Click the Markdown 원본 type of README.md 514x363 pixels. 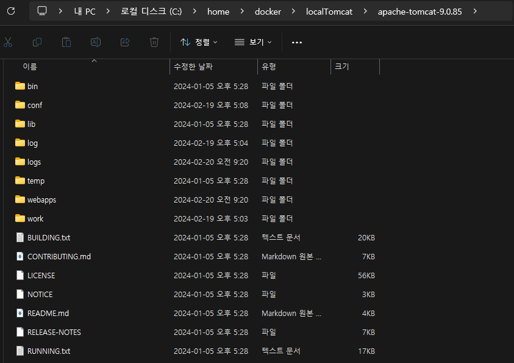point(291,314)
